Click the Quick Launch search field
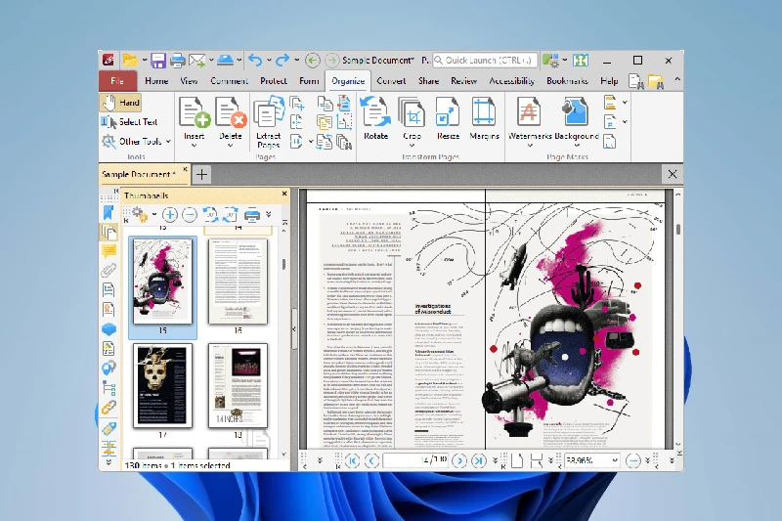This screenshot has height=521, width=782. (485, 61)
